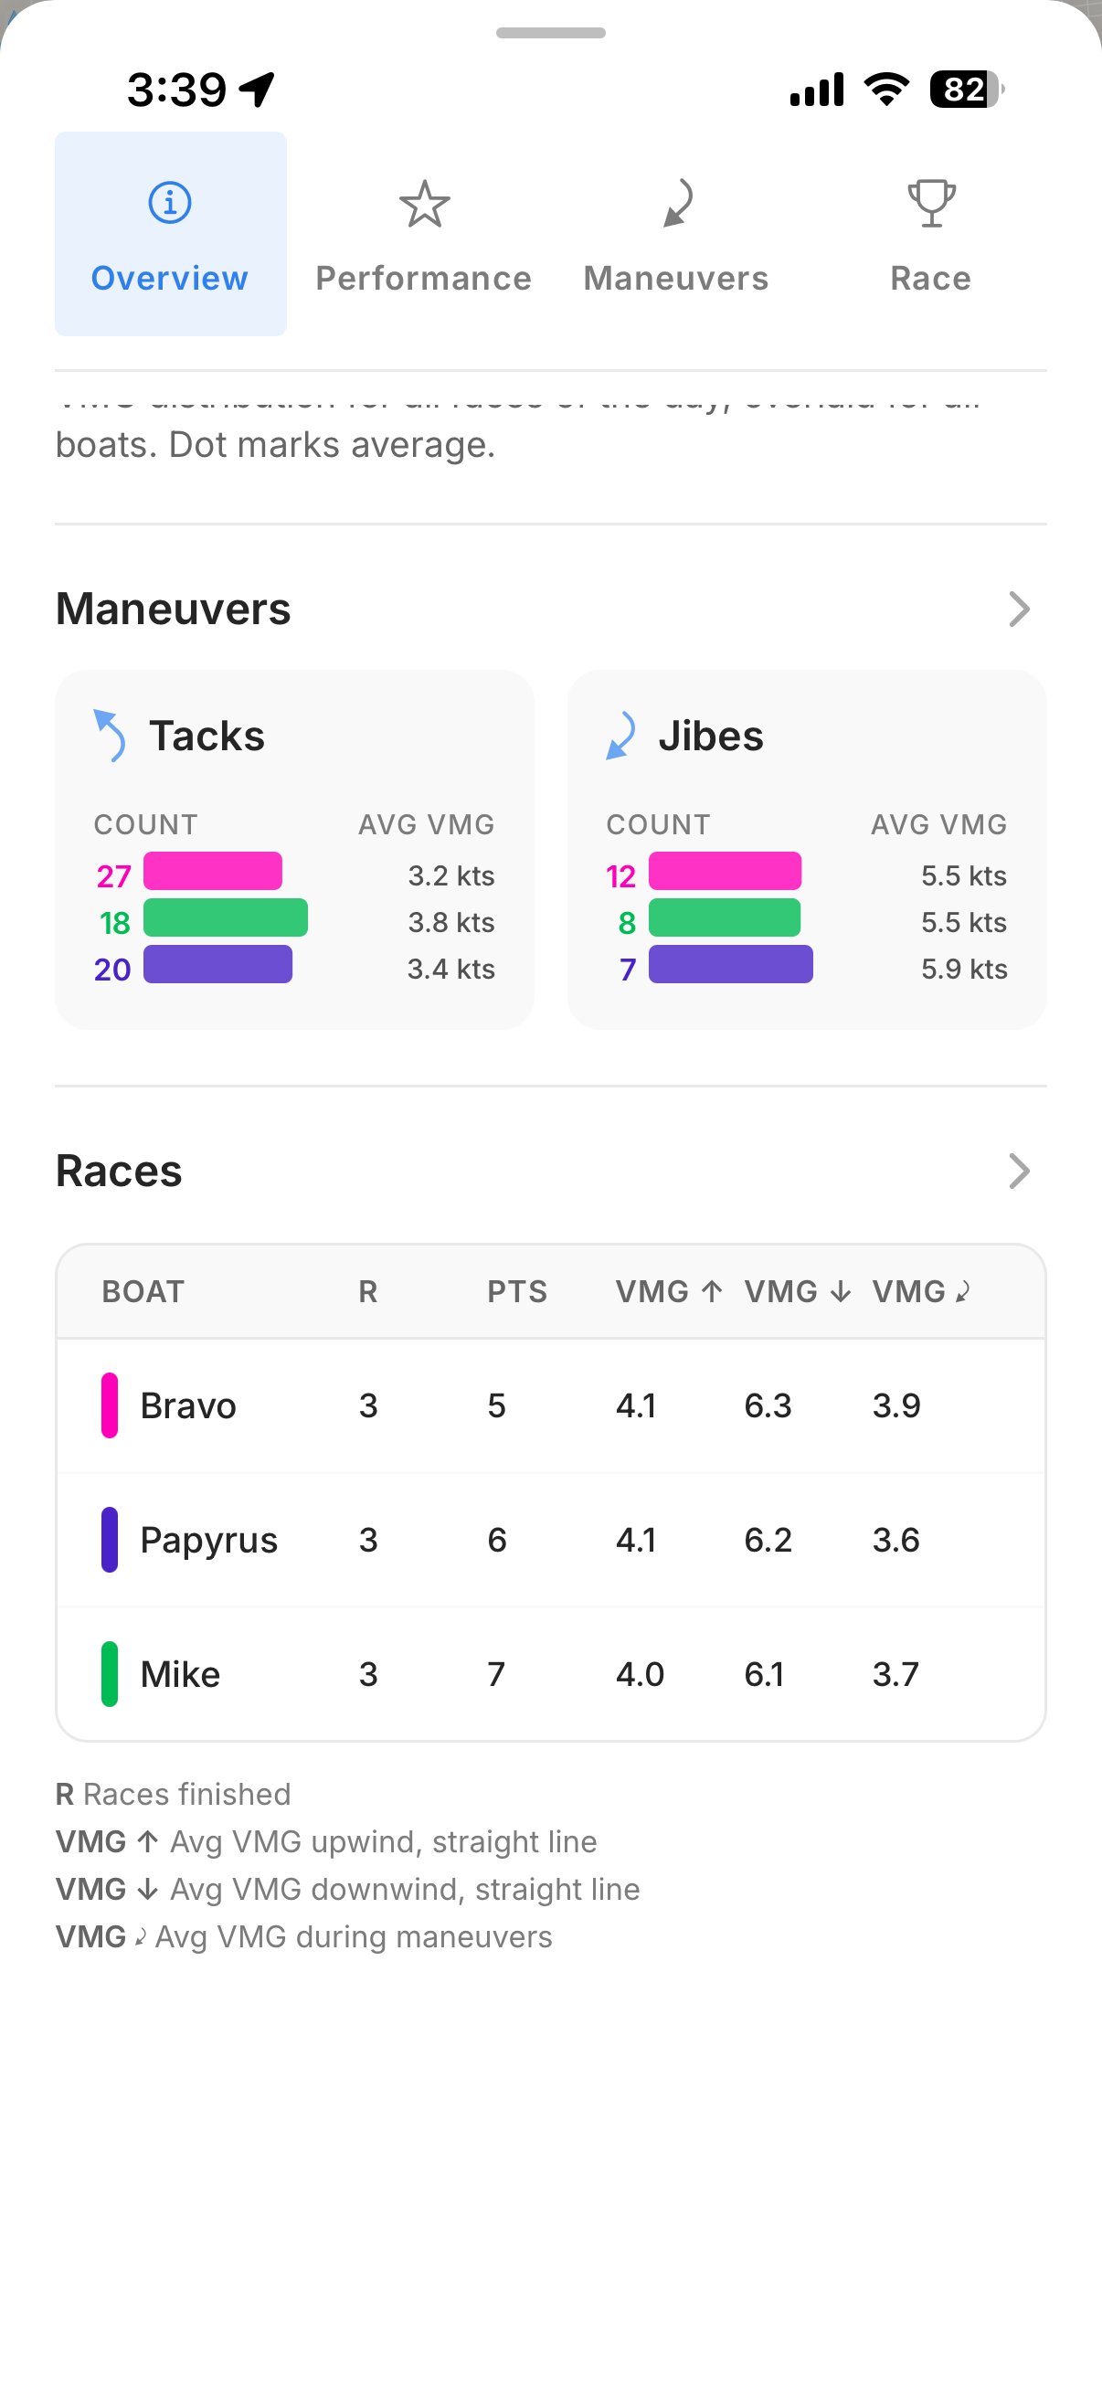1102x2396 pixels.
Task: Tap the PTS column header
Action: (x=518, y=1291)
